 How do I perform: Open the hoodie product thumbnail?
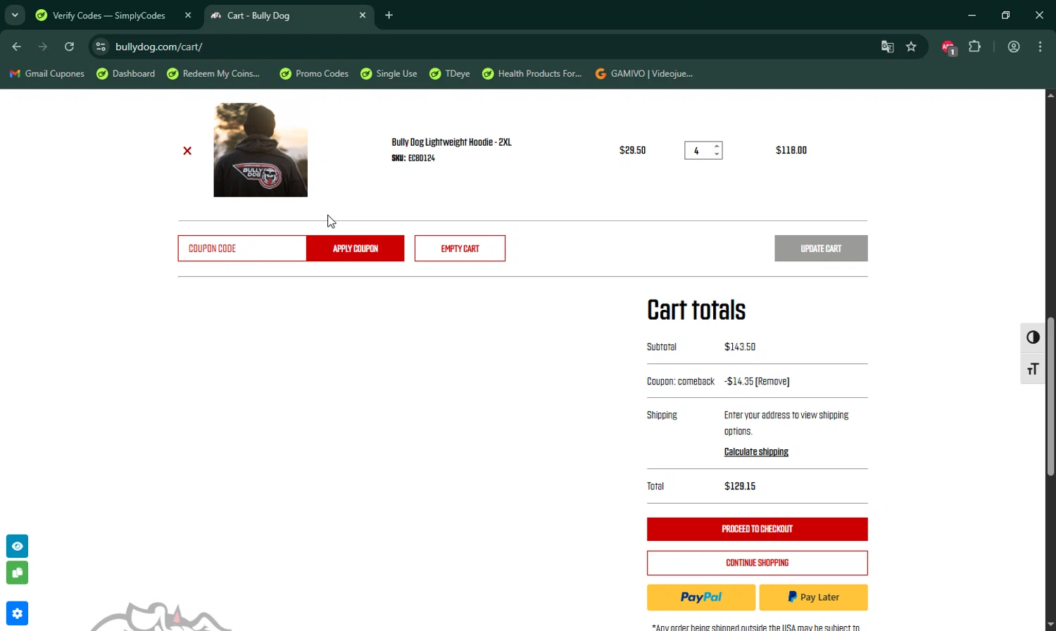(x=260, y=150)
